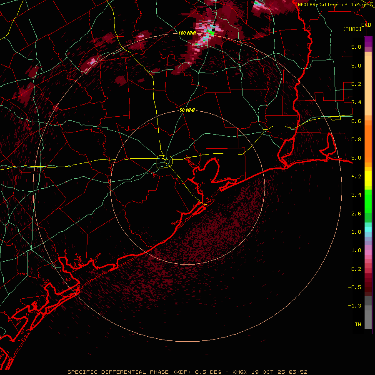Click the TH threshold label on the legend
Image resolution: width=375 pixels, height=375 pixels.
[358, 325]
